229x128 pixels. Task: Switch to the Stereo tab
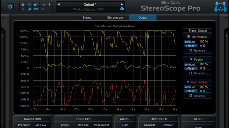(87, 18)
